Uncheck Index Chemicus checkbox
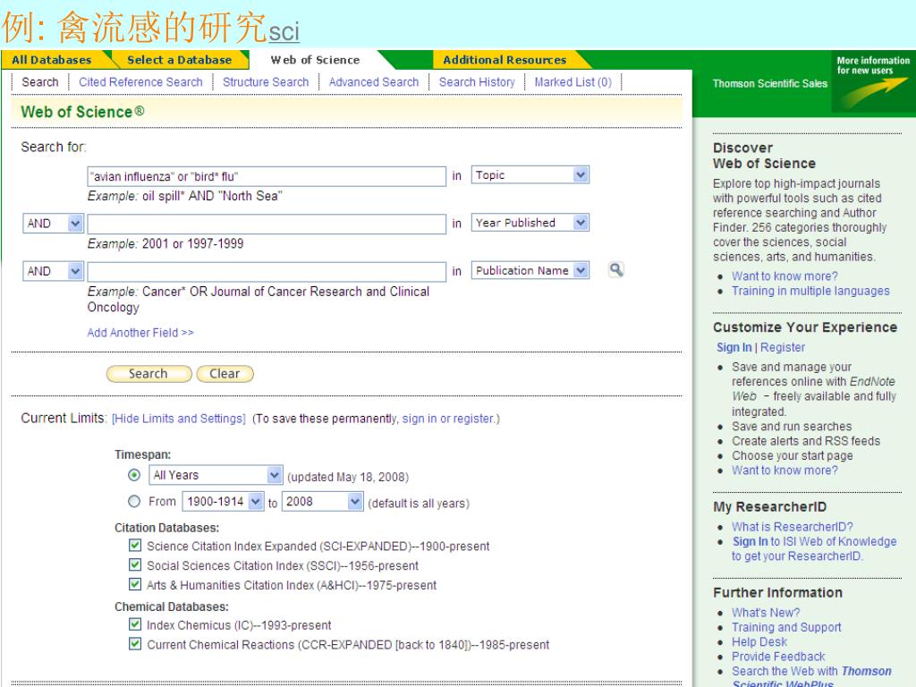 (x=135, y=624)
